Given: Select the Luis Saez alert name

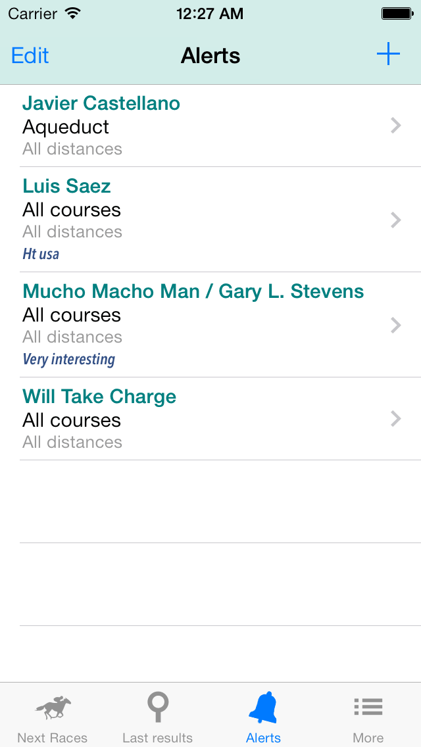Looking at the screenshot, I should coord(66,186).
